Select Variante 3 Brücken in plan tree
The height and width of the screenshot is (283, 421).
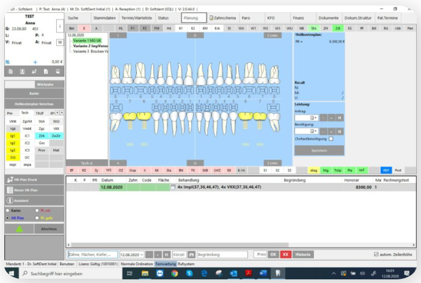tap(91, 51)
